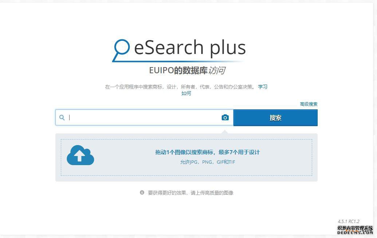Click the 允许JPG，PNG，GIF和TIF format text
The height and width of the screenshot is (238, 377).
pyautogui.click(x=208, y=162)
